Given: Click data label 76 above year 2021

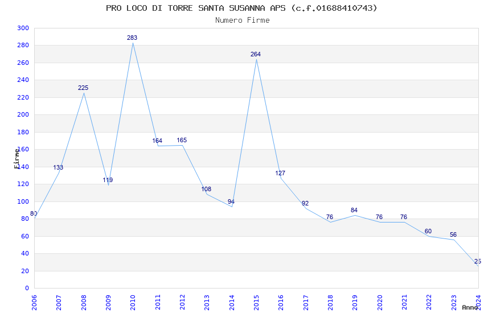Looking at the screenshot, I should (404, 217).
